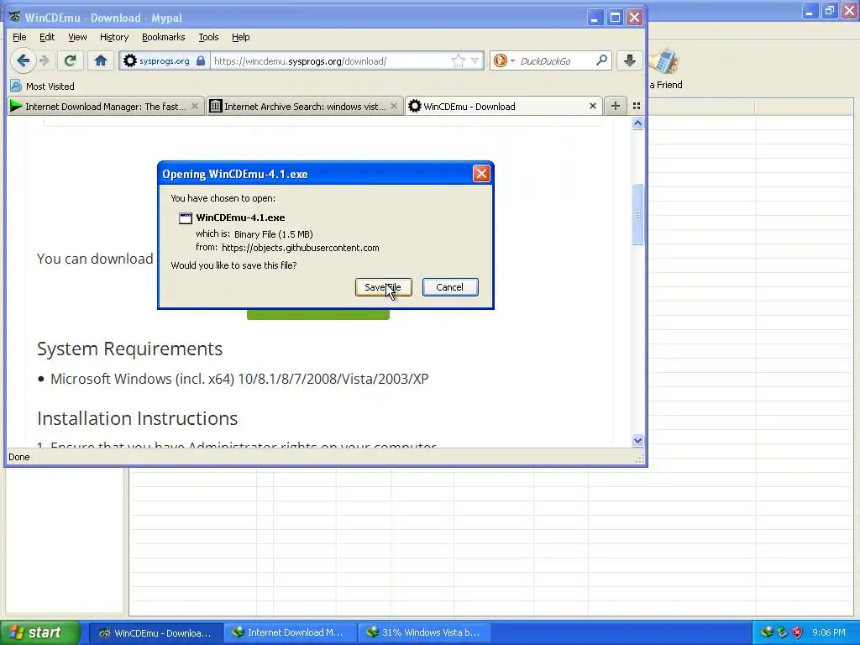Open the Tools menu
Viewport: 860px width, 645px height.
point(208,37)
